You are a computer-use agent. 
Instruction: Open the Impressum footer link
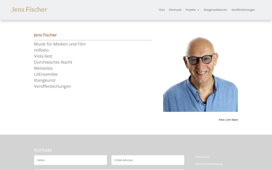[202, 157]
